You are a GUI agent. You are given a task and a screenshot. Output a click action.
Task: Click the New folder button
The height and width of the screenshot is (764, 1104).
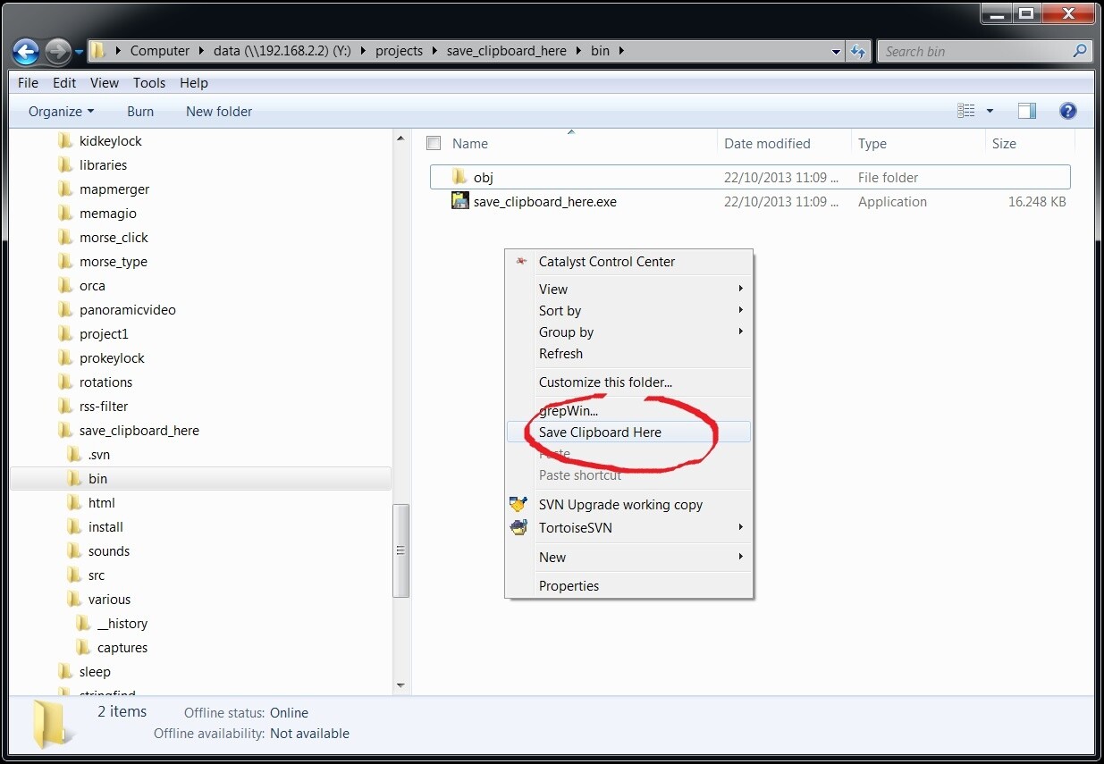point(219,111)
